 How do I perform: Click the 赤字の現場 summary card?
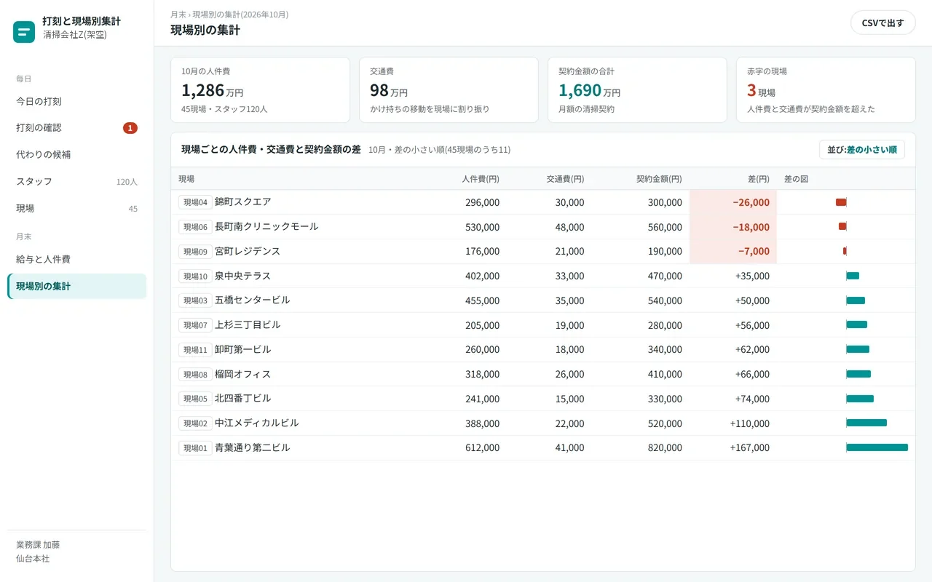[x=826, y=90]
